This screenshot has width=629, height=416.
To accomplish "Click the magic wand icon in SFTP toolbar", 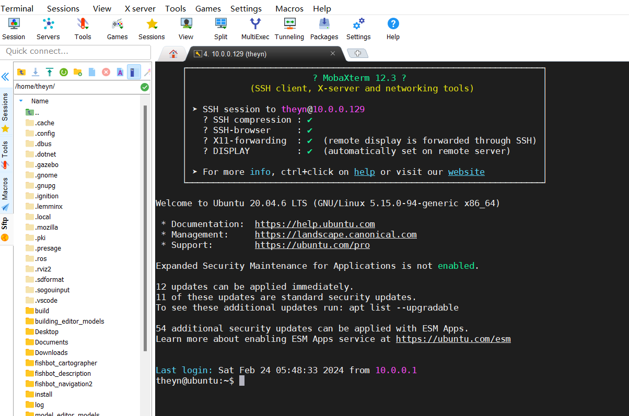I will (x=147, y=72).
